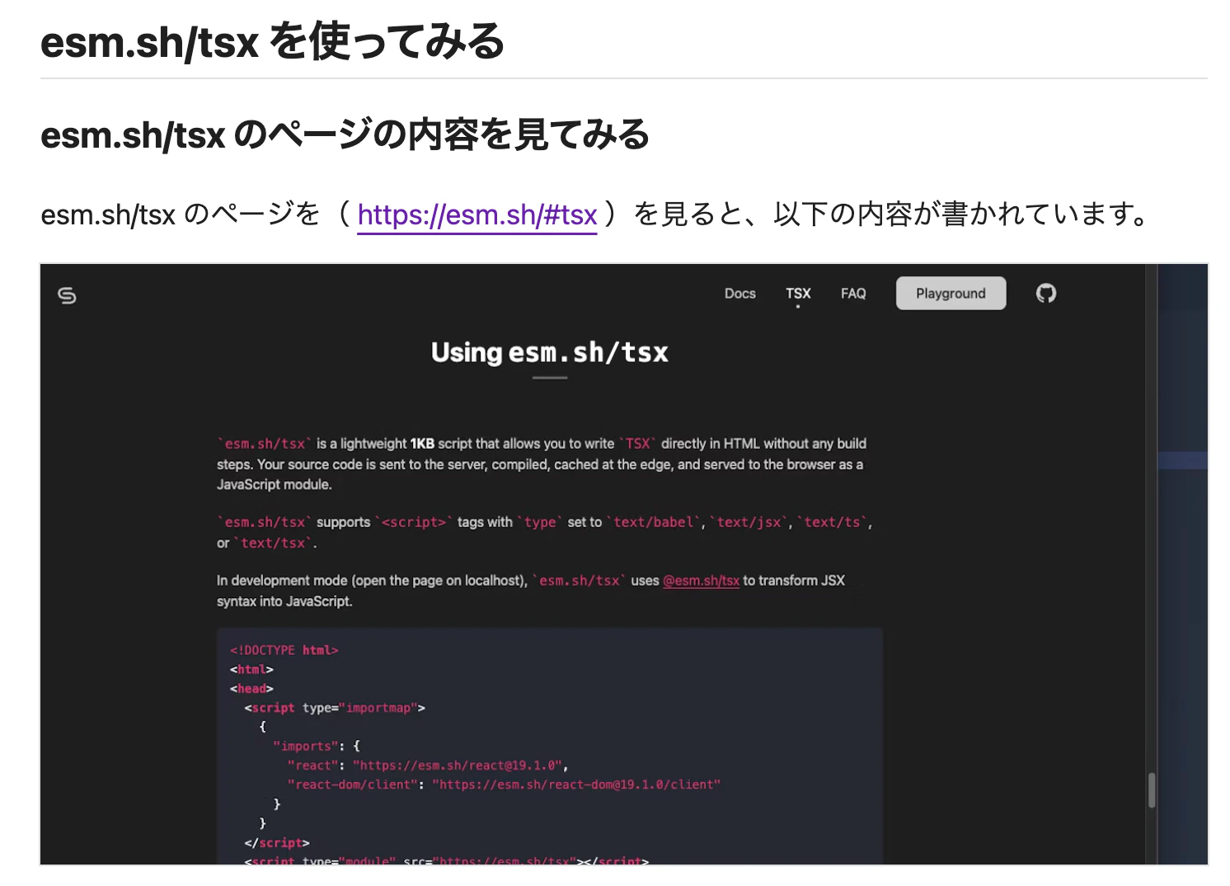Click the `text/tsx` code text
The image size is (1230, 886).
click(274, 543)
